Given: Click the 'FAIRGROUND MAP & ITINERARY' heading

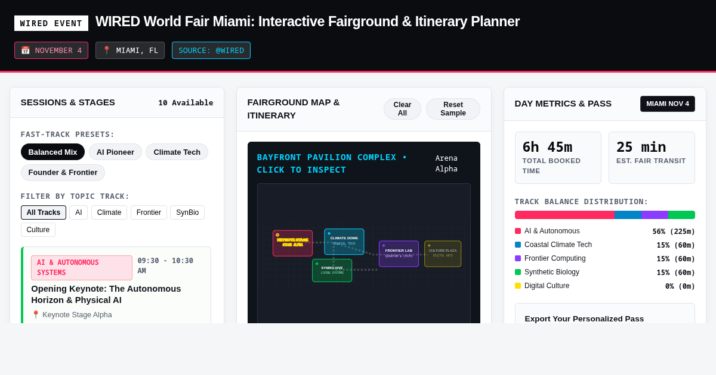Looking at the screenshot, I should pos(294,109).
